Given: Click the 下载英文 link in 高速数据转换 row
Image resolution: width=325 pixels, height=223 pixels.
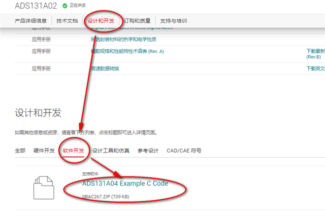Looking at the screenshot, I should coord(315,68).
